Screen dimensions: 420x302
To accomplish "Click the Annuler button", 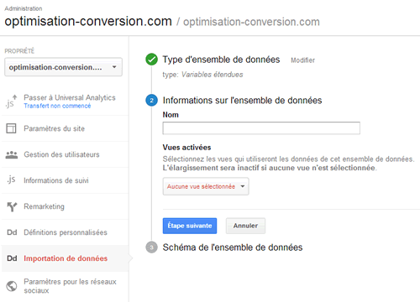I will tap(245, 226).
